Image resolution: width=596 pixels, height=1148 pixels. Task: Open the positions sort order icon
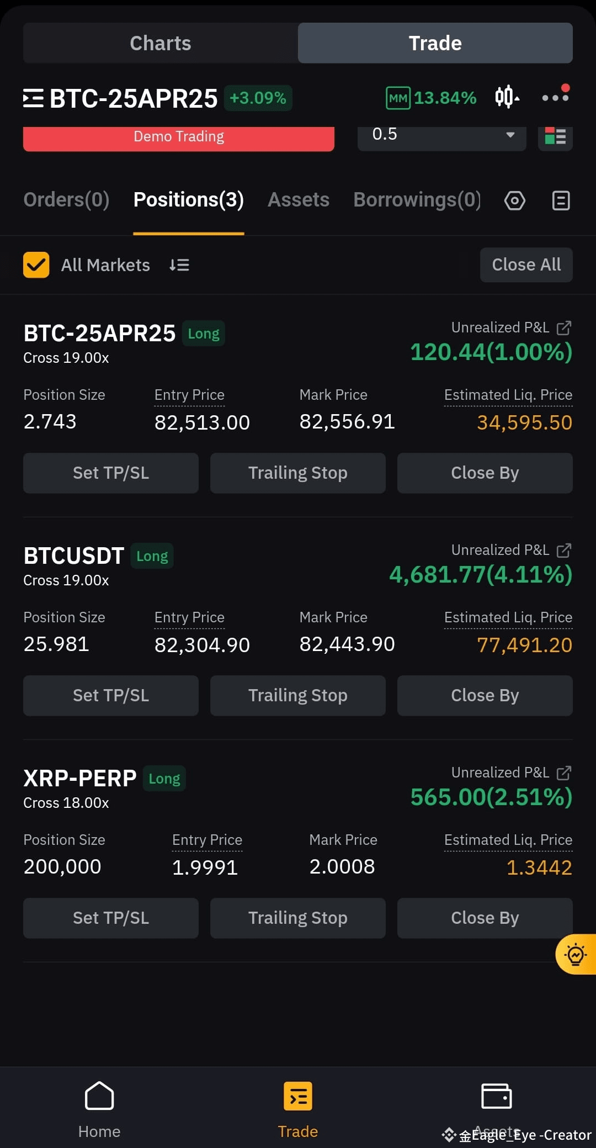coord(179,265)
